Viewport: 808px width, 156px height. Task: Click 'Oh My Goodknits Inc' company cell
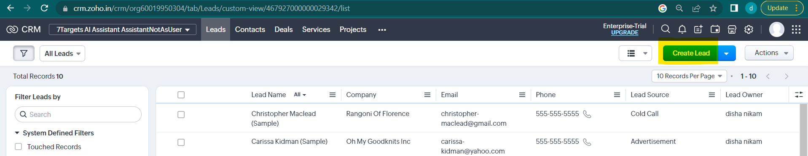point(378,142)
